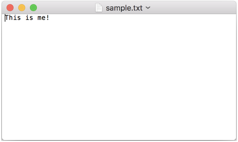Click the letter "m" in "me!"
This screenshot has width=238, height=142.
[39, 18]
